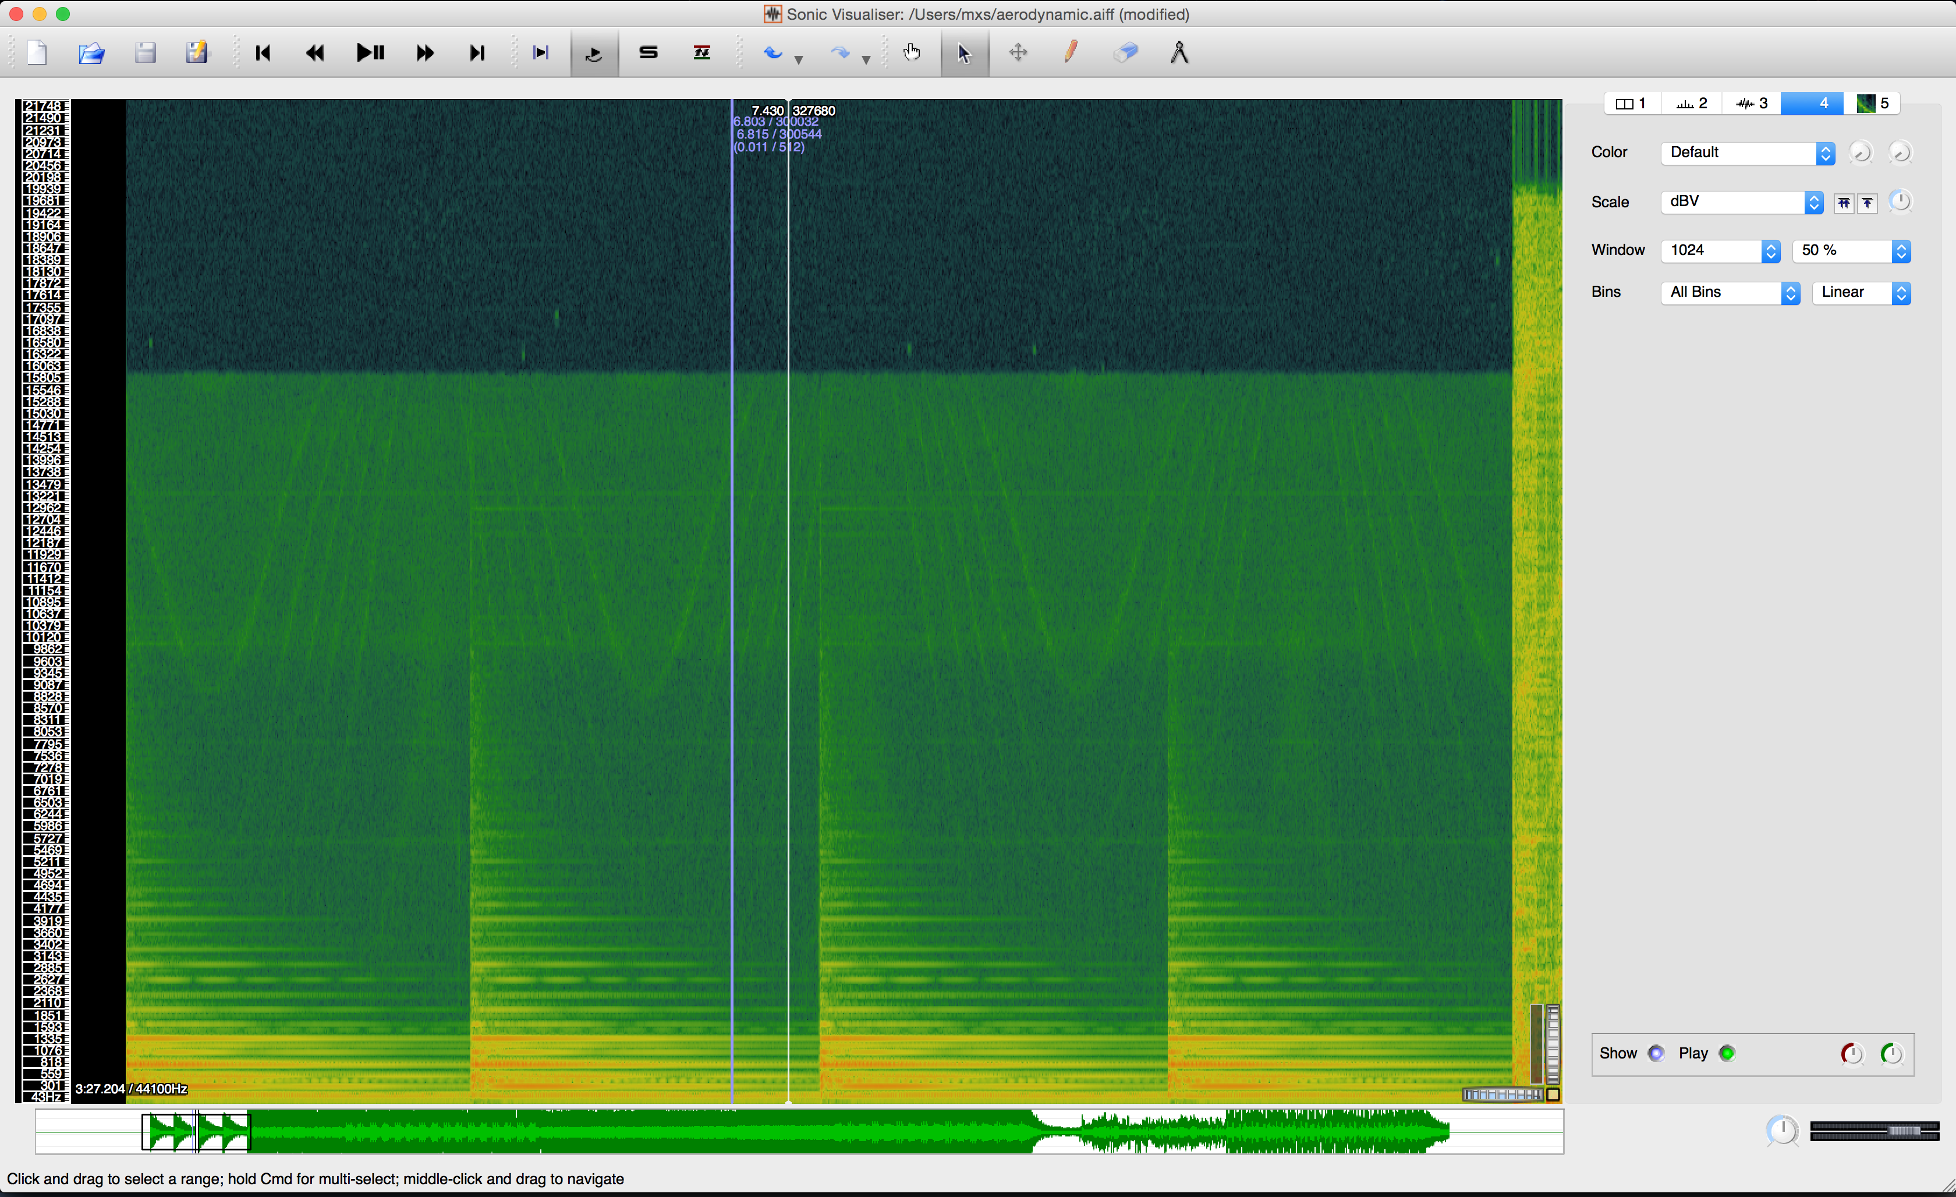Rewind to the start of the audio
Viewport: 1956px width, 1197px height.
tap(263, 53)
